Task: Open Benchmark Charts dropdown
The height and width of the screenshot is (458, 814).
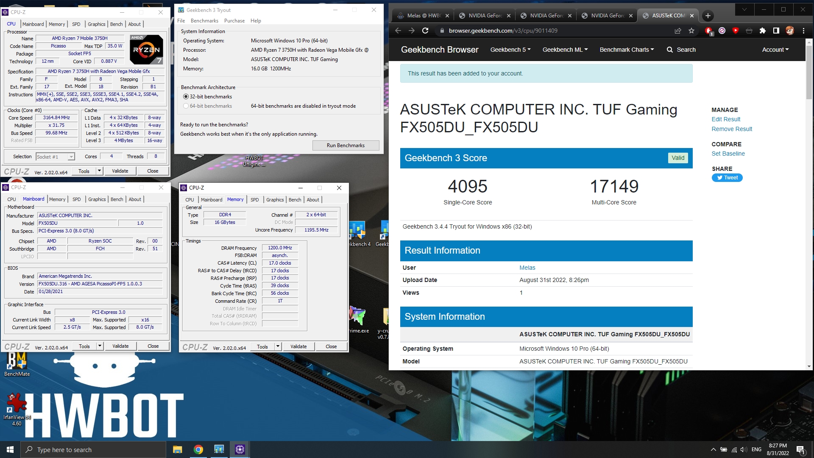Action: click(x=627, y=50)
